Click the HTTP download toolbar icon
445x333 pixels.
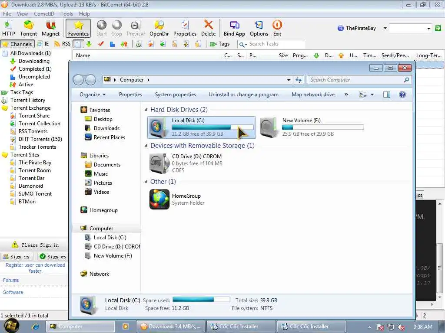[x=8, y=28]
